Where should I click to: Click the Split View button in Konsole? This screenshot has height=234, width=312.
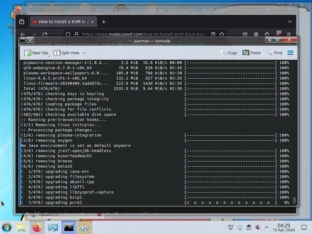tap(66, 53)
